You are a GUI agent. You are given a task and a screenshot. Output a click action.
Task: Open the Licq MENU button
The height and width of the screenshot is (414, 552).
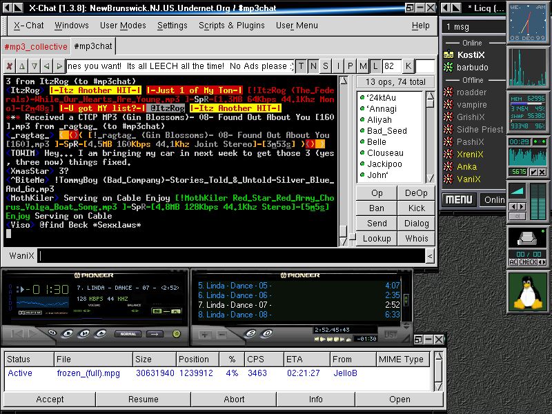[x=458, y=199]
